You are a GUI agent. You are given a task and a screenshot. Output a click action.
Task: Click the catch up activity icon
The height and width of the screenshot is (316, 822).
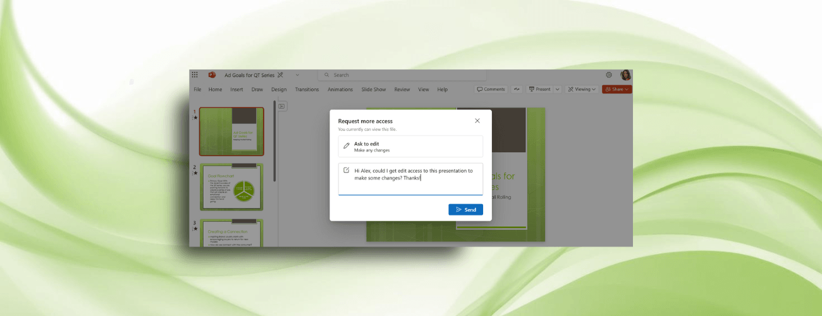[x=517, y=89]
